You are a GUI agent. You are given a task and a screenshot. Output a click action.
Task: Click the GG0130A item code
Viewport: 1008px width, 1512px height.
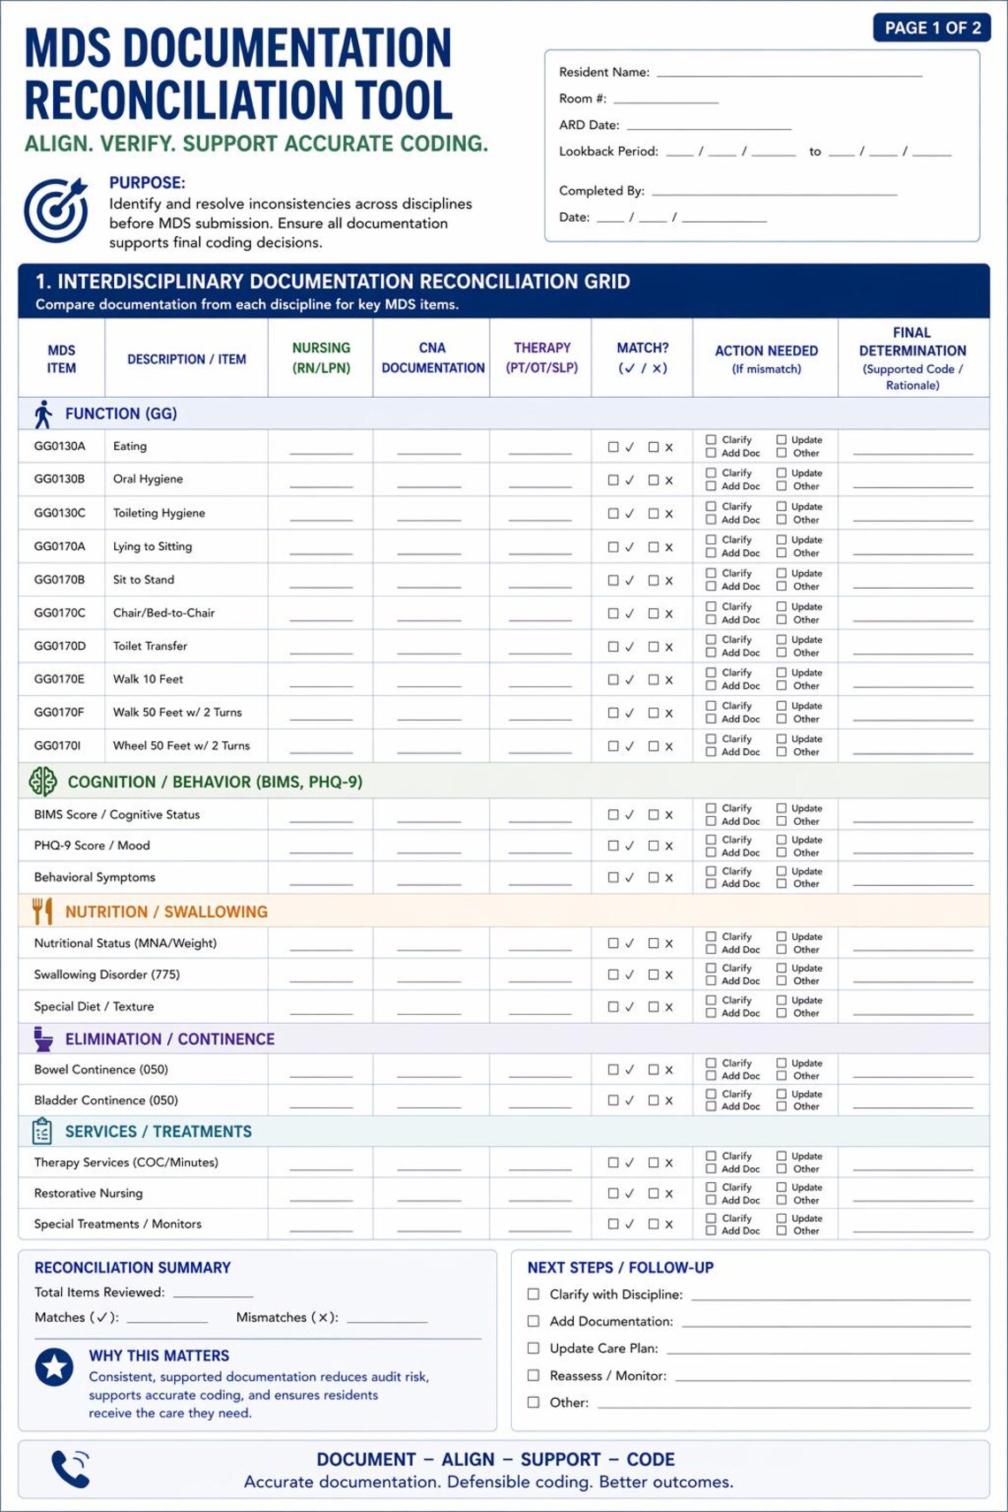point(59,447)
